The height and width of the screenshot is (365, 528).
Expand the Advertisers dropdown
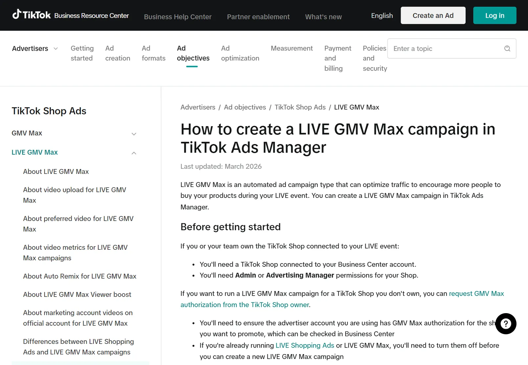point(35,49)
